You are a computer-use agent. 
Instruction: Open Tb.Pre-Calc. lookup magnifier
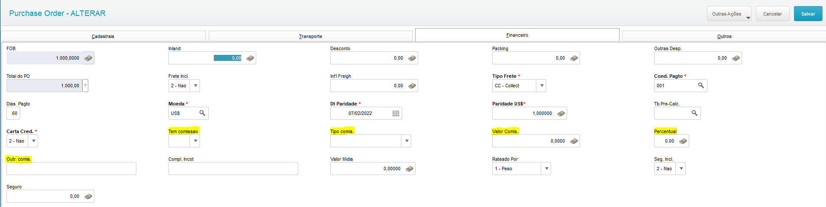coord(694,113)
